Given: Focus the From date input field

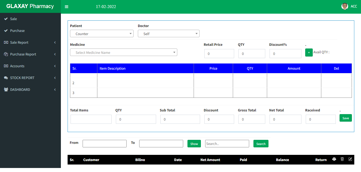Looking at the screenshot, I should (104, 144).
